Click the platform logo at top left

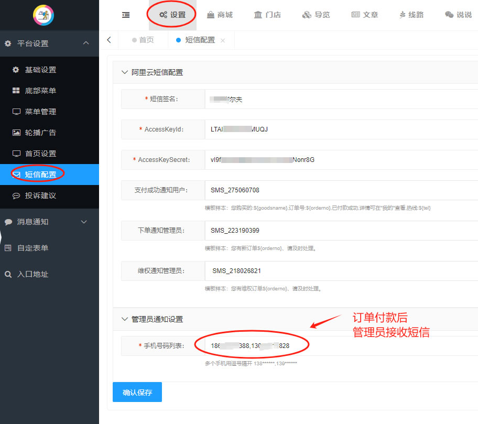click(x=44, y=15)
